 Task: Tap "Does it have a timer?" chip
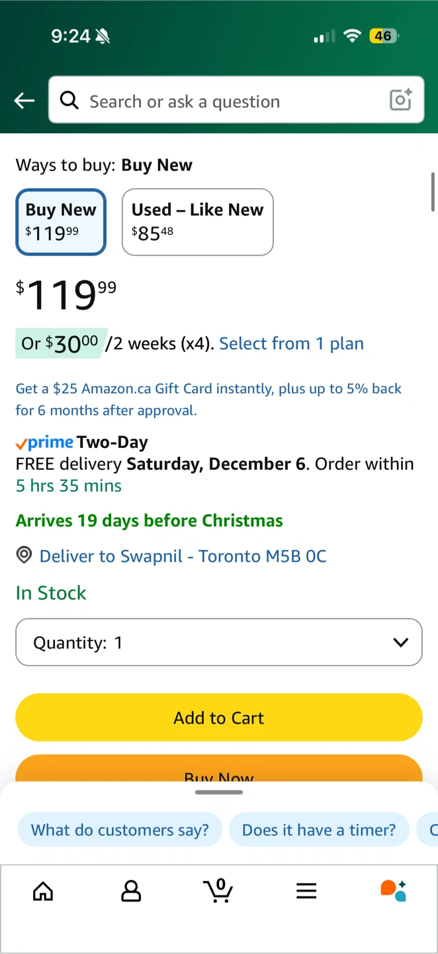(x=319, y=829)
